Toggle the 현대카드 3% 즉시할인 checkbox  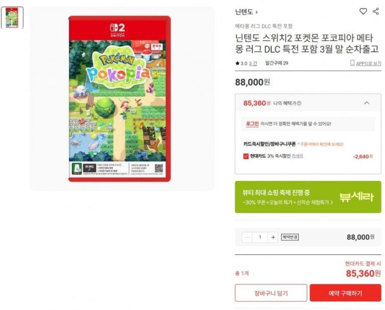click(x=246, y=156)
